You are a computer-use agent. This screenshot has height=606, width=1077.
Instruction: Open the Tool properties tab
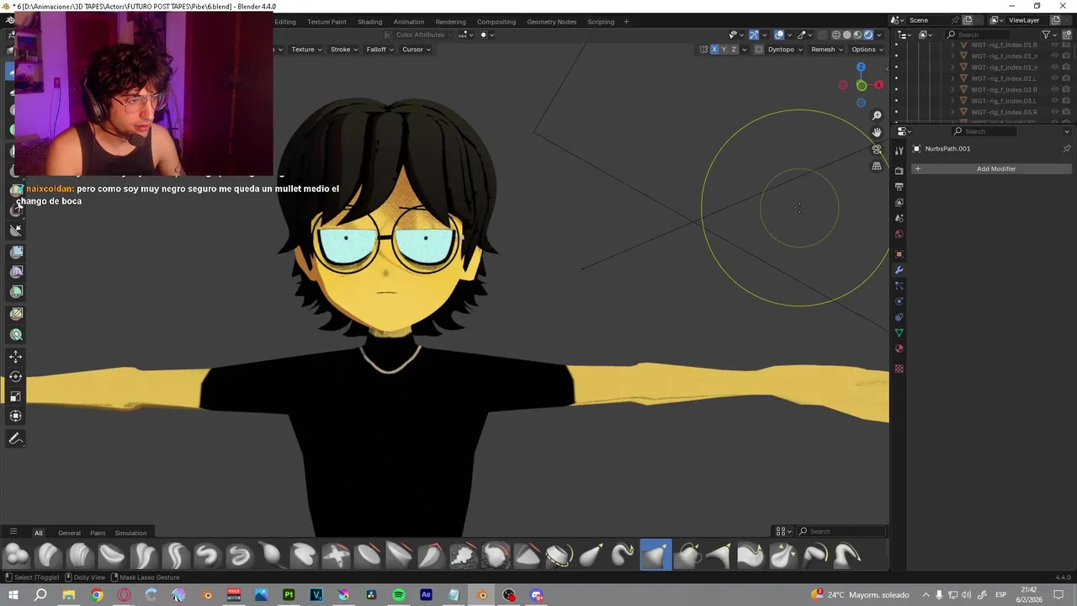coord(899,150)
